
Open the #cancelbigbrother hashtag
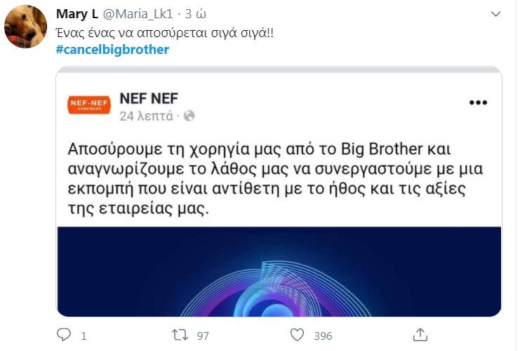tap(112, 50)
